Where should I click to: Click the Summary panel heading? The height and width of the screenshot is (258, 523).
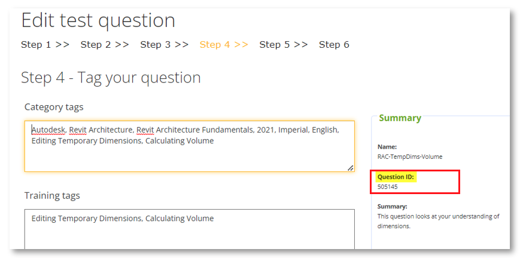pyautogui.click(x=400, y=118)
